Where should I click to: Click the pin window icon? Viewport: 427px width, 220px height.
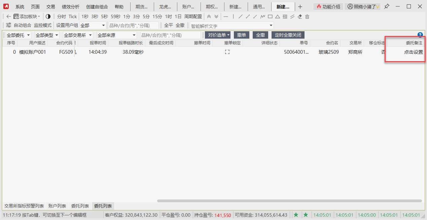point(387,6)
